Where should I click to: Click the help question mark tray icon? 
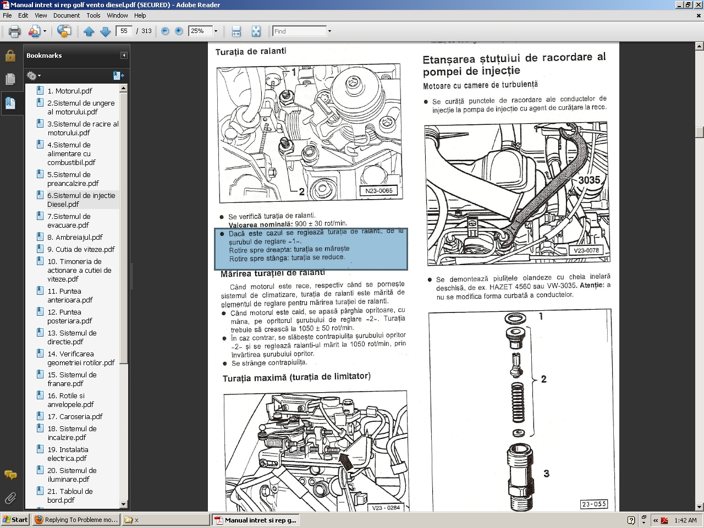click(x=631, y=520)
